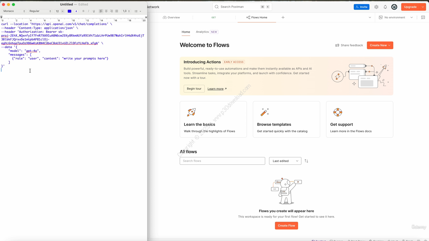Screen dimensions: 429x241
Task: Click the lifebuoy Get support icon
Action: 338,112
